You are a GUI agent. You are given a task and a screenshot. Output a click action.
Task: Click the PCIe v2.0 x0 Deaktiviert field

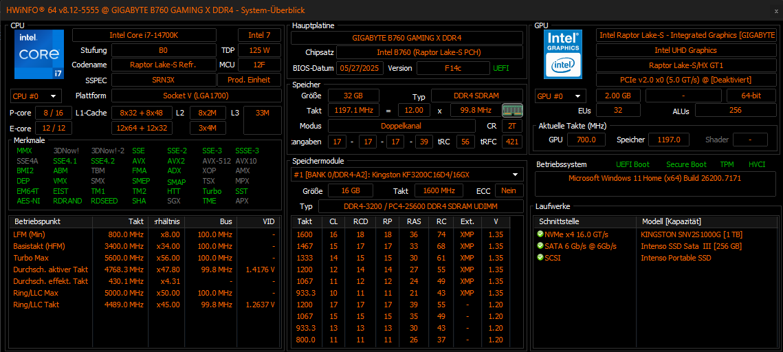pyautogui.click(x=685, y=80)
